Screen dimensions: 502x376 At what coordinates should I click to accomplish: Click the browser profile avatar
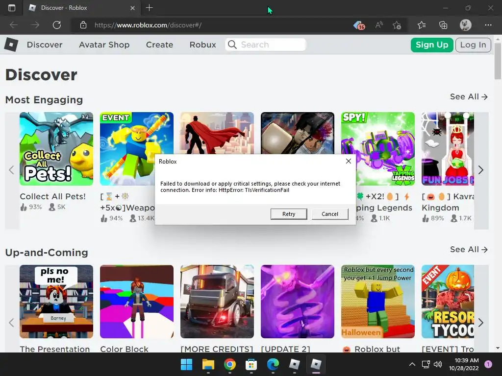(466, 25)
